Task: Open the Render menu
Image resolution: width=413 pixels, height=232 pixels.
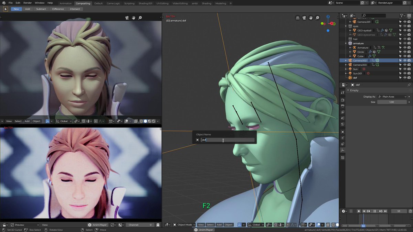Action: [28, 3]
